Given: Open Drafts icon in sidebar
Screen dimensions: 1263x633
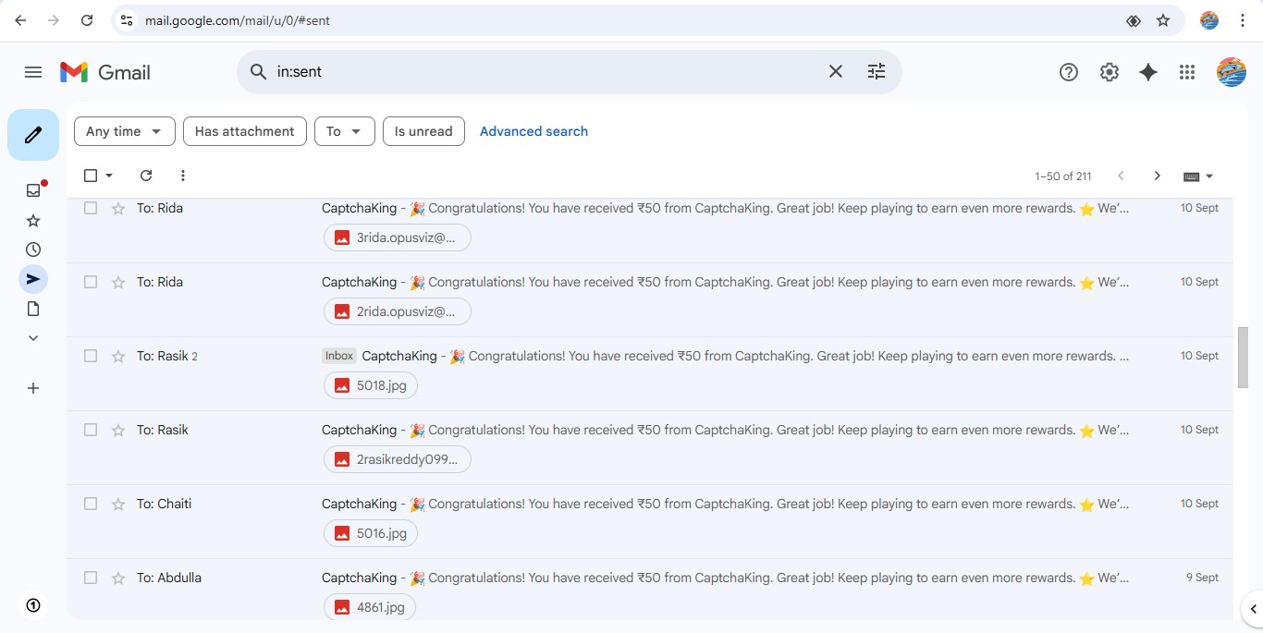Looking at the screenshot, I should point(33,309).
